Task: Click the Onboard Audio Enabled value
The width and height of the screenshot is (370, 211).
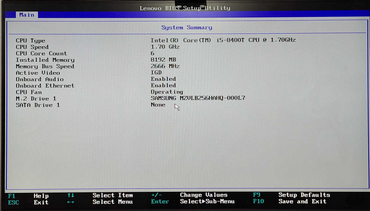Action: click(x=163, y=79)
